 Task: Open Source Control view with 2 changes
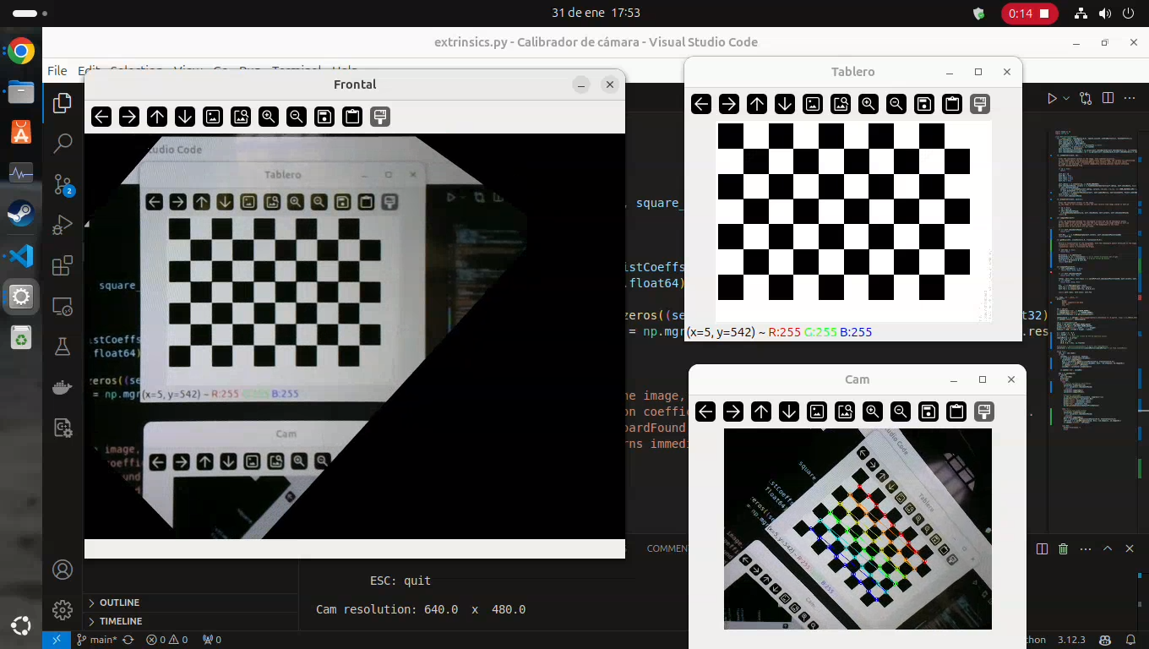[63, 184]
